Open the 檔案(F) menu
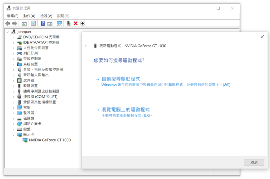This screenshot has height=179, width=270. (13, 16)
